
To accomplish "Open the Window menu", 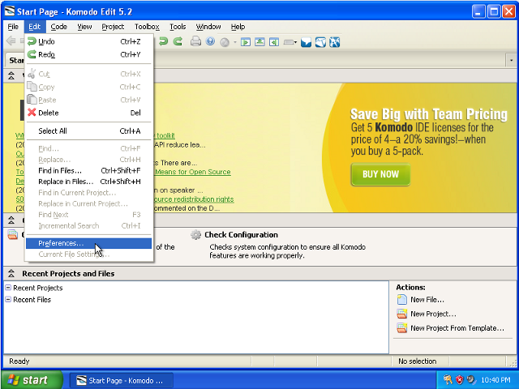I will [x=208, y=27].
